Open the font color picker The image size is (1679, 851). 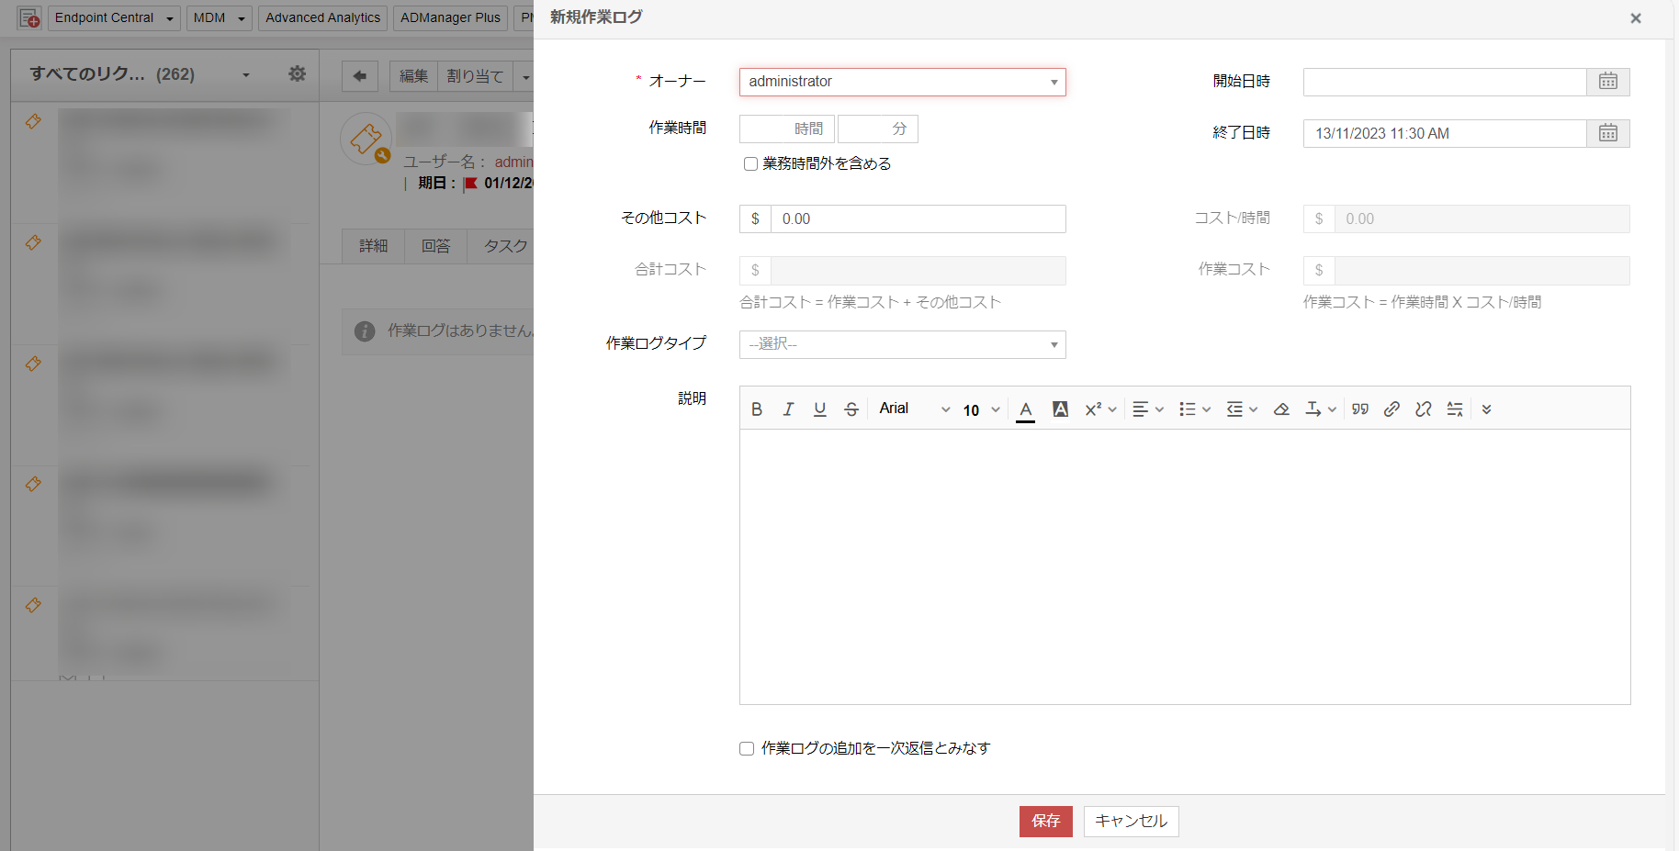coord(1026,409)
